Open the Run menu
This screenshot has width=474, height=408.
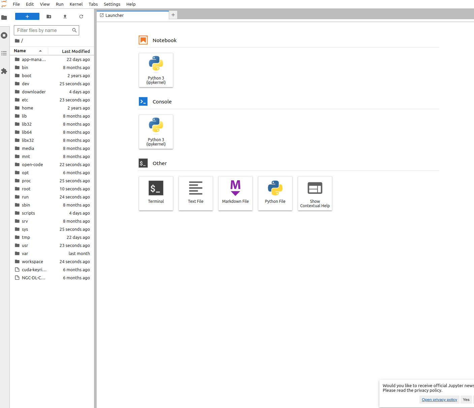pyautogui.click(x=60, y=4)
